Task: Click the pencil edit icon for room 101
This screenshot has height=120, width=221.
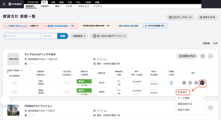Action: click(x=190, y=83)
